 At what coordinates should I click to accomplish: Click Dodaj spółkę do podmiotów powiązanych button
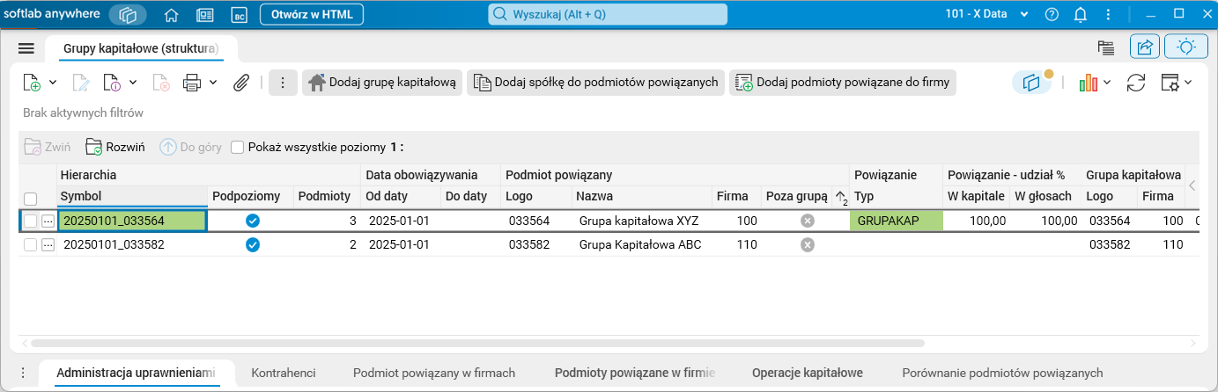[595, 83]
